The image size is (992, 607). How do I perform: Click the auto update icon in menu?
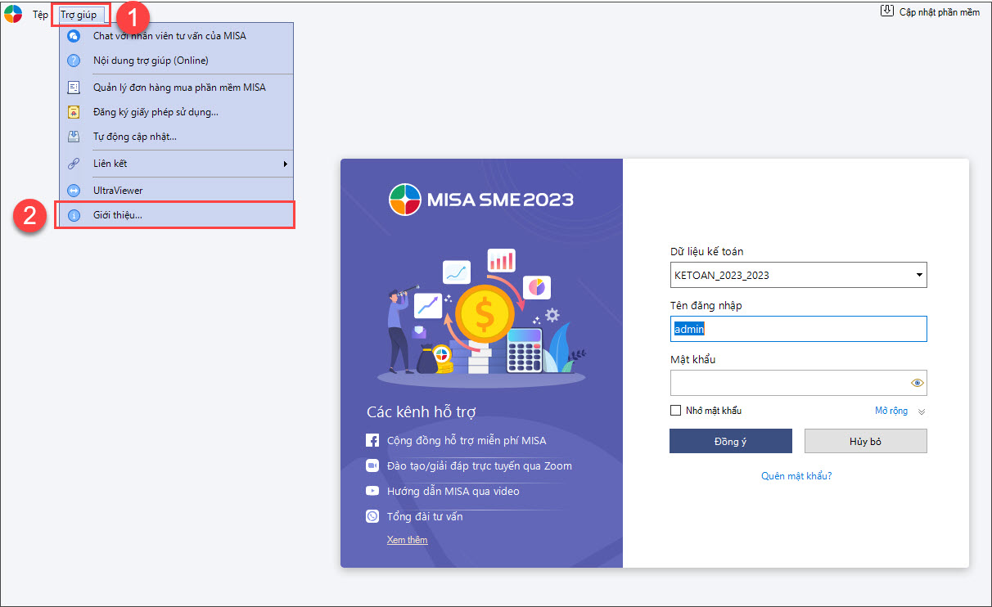[74, 137]
